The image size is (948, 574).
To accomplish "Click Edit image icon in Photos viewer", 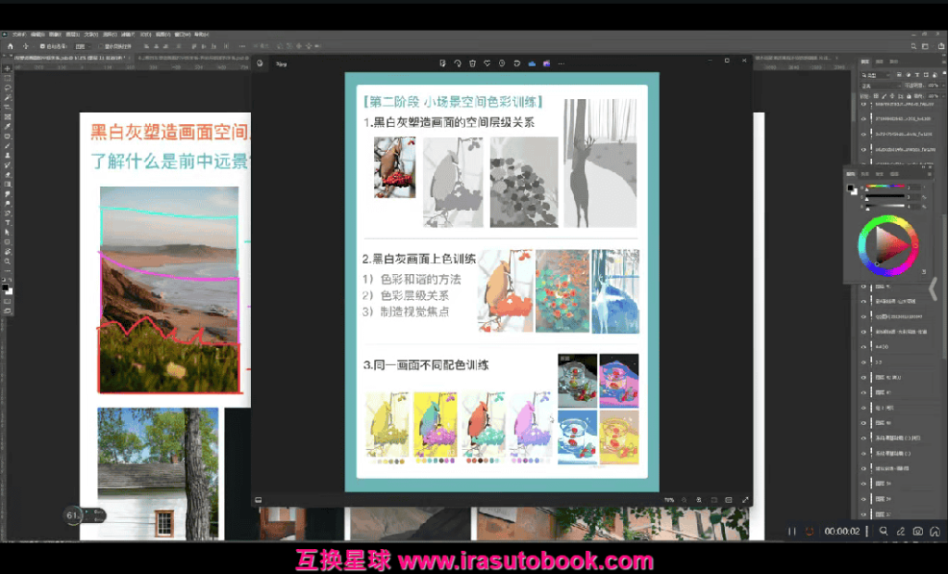I will [x=443, y=63].
